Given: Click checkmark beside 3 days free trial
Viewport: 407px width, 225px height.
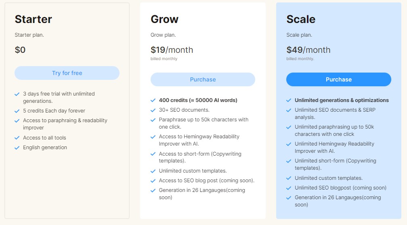Looking at the screenshot, I should click(17, 94).
